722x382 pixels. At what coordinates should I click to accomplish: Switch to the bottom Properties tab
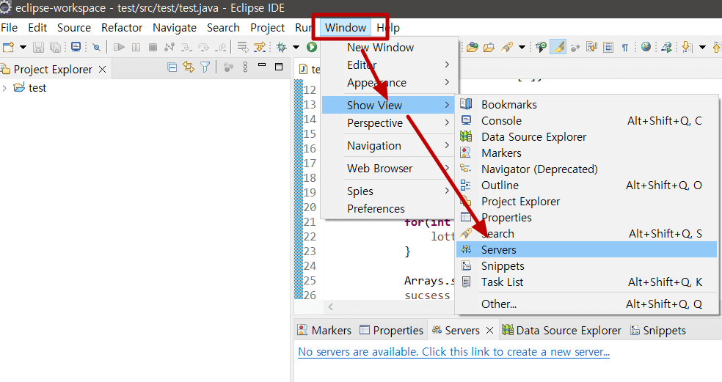(391, 331)
